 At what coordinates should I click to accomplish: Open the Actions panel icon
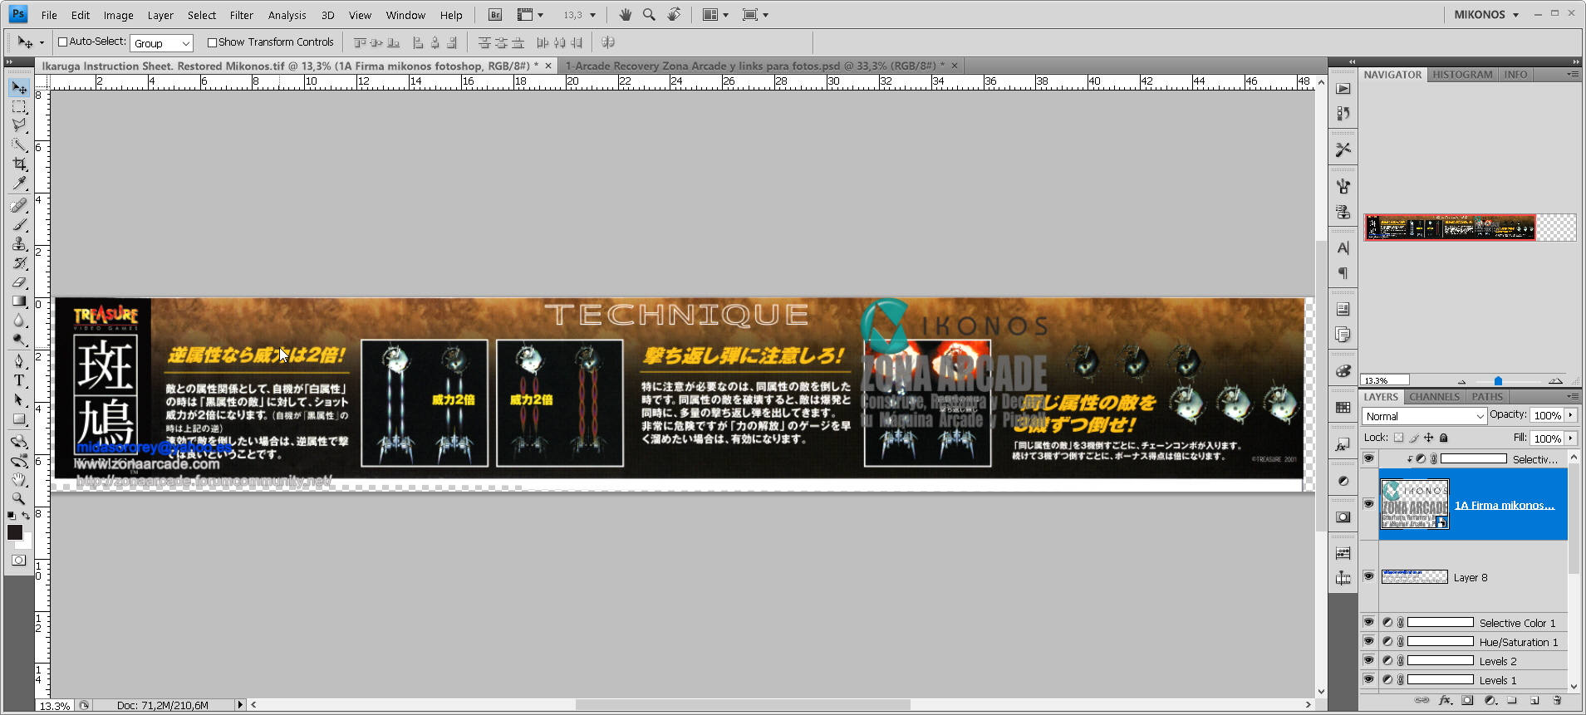1343,89
